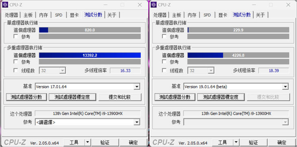Screen dimensions: 297x147
Task: Open the <請選擇> reference processor dropdown
Action: point(87,122)
